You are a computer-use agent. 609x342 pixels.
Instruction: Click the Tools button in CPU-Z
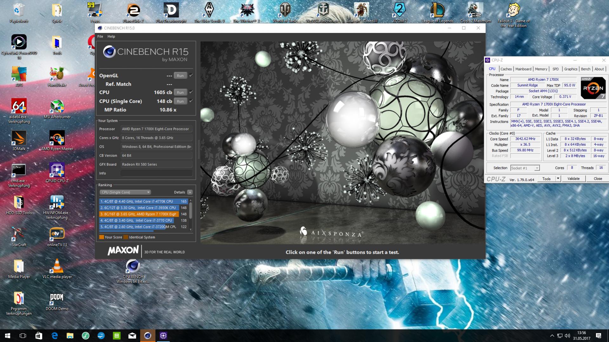(546, 179)
